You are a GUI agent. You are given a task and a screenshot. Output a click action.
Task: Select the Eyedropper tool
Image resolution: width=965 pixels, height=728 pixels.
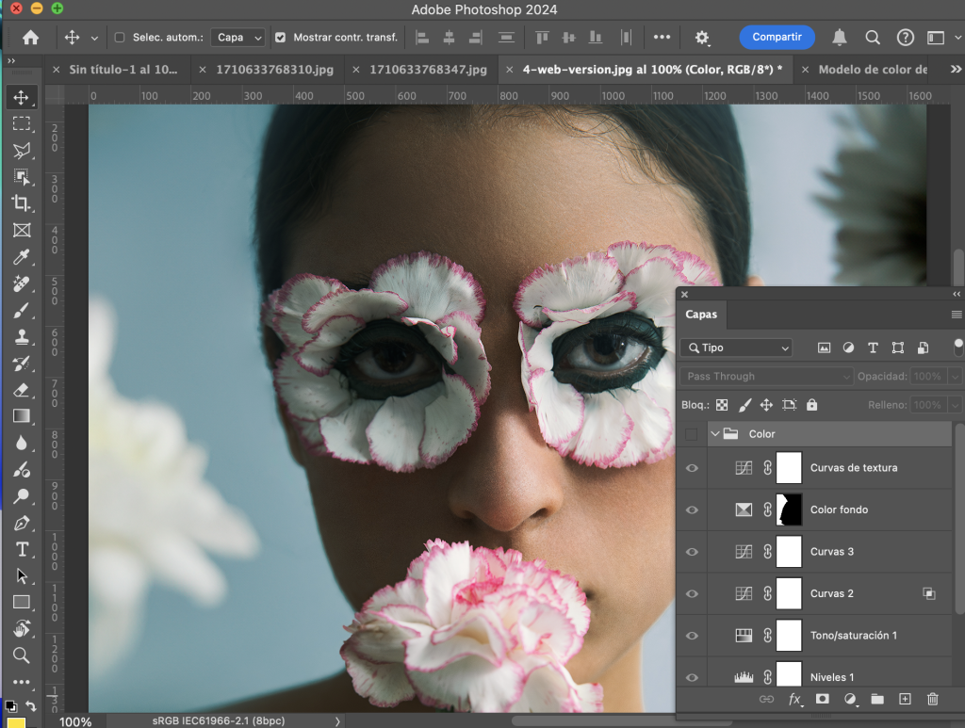click(x=21, y=257)
